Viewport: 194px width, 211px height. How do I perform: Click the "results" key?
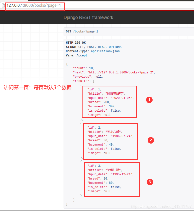click(81, 81)
